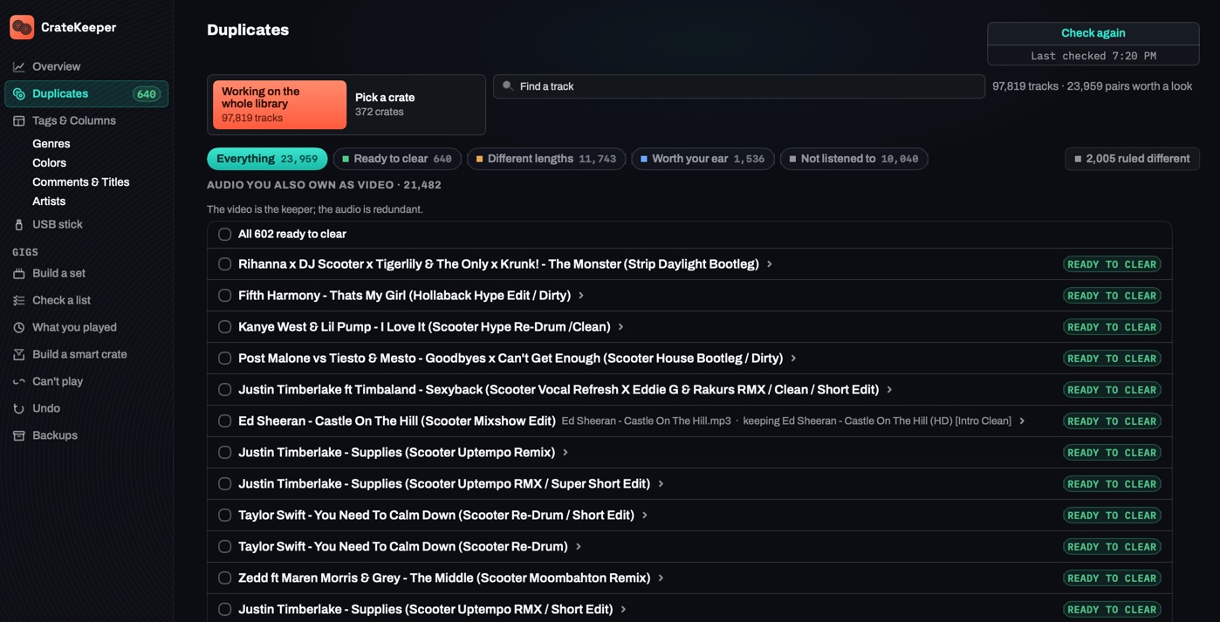This screenshot has height=622, width=1220.
Task: Click the USB stick icon
Action: point(18,224)
